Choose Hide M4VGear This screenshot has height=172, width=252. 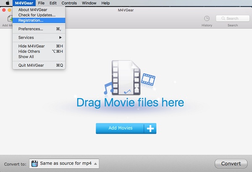coord(39,46)
